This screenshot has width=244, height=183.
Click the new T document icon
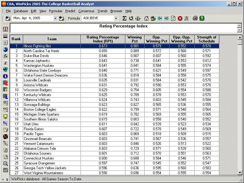pos(5,157)
